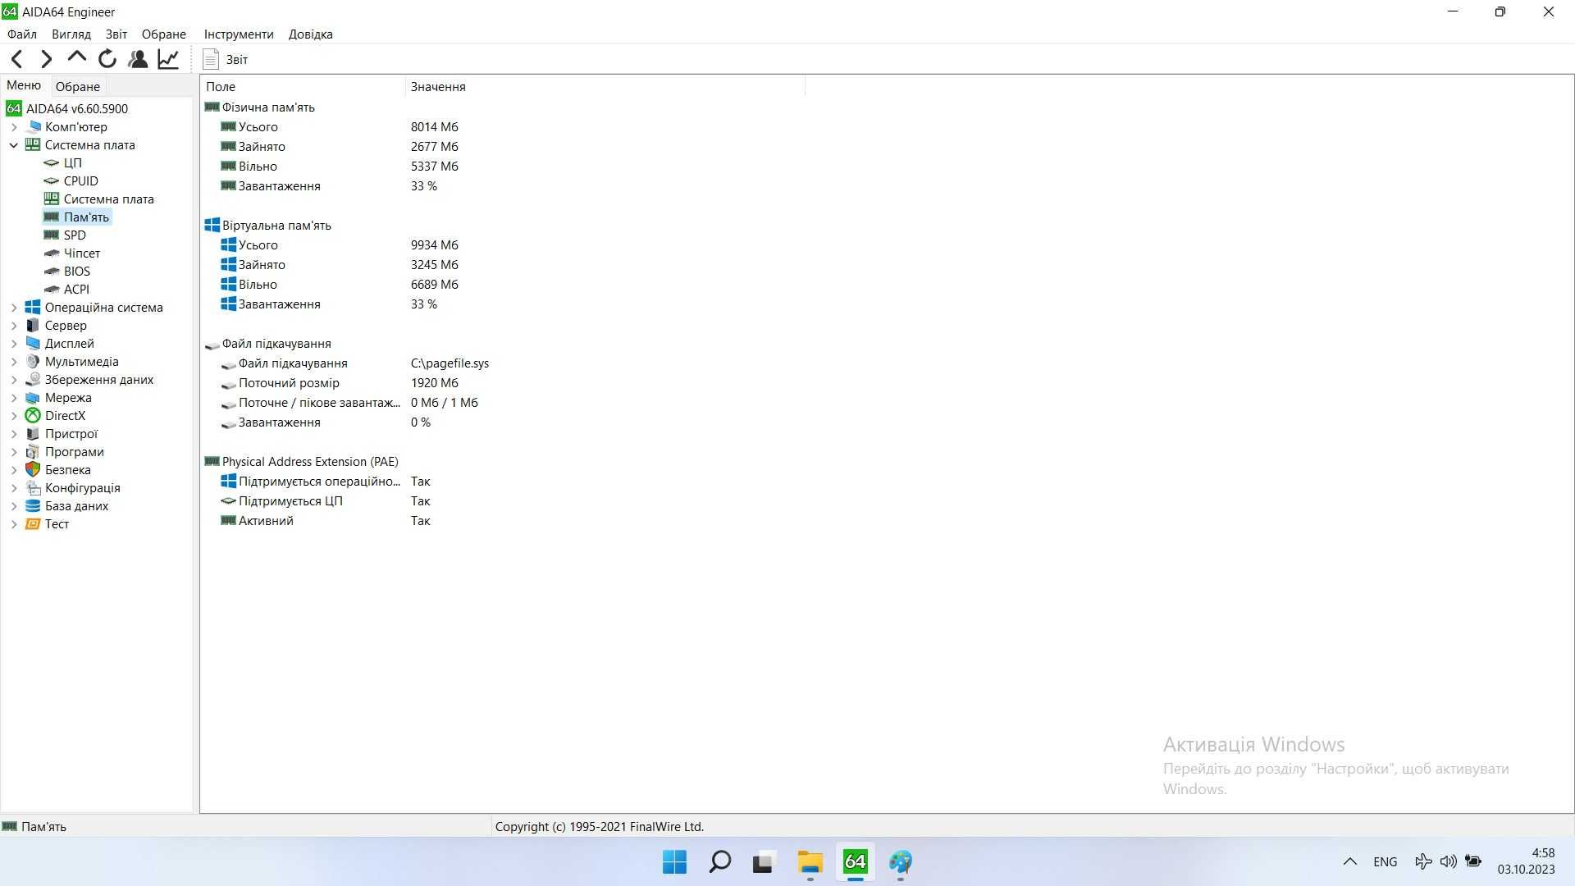Open the graph chart toolbar icon
This screenshot has height=886, width=1575.
(x=168, y=59)
